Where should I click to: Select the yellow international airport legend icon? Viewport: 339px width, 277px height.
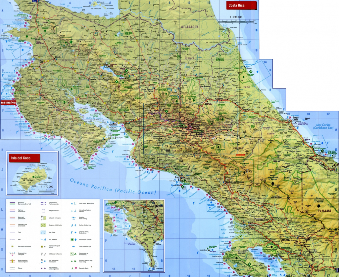(x=41, y=247)
